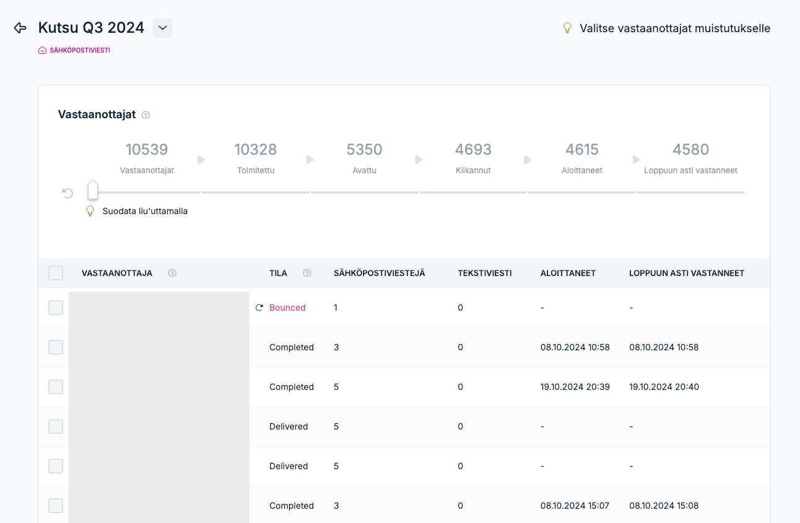Click the SÄHKÖPOSTIVIESTEJÄ column header
Image resolution: width=800 pixels, height=523 pixels.
(x=380, y=273)
